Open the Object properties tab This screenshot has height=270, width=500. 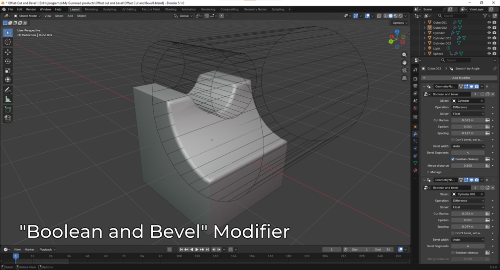tap(415, 127)
